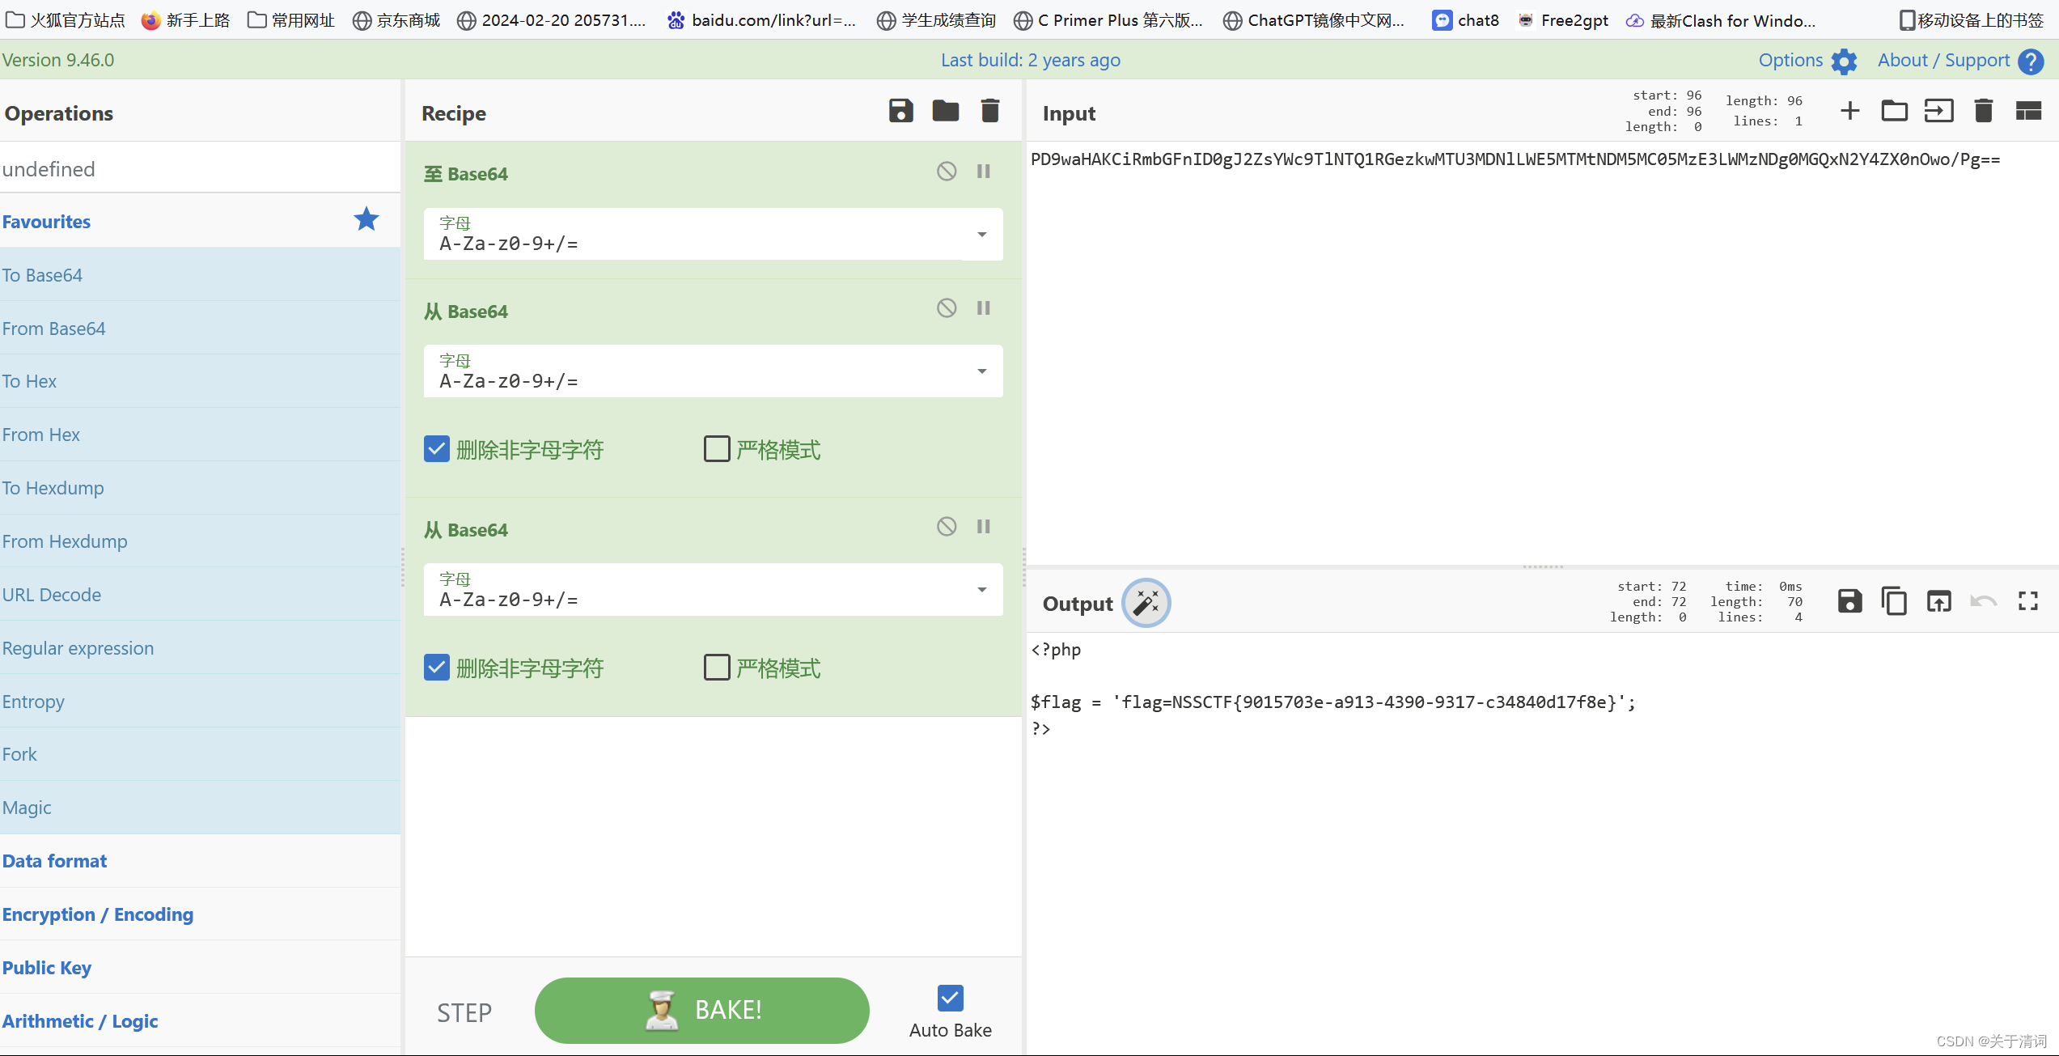Add a new input tab

click(x=1849, y=111)
